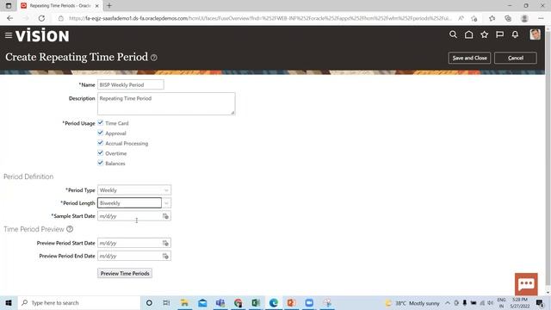Open help icon beside Time Period Preview
Image resolution: width=551 pixels, height=310 pixels.
click(70, 229)
